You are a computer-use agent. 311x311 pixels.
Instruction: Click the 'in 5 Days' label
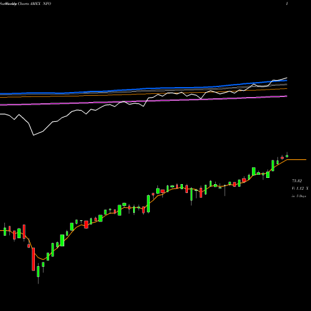[299, 196]
